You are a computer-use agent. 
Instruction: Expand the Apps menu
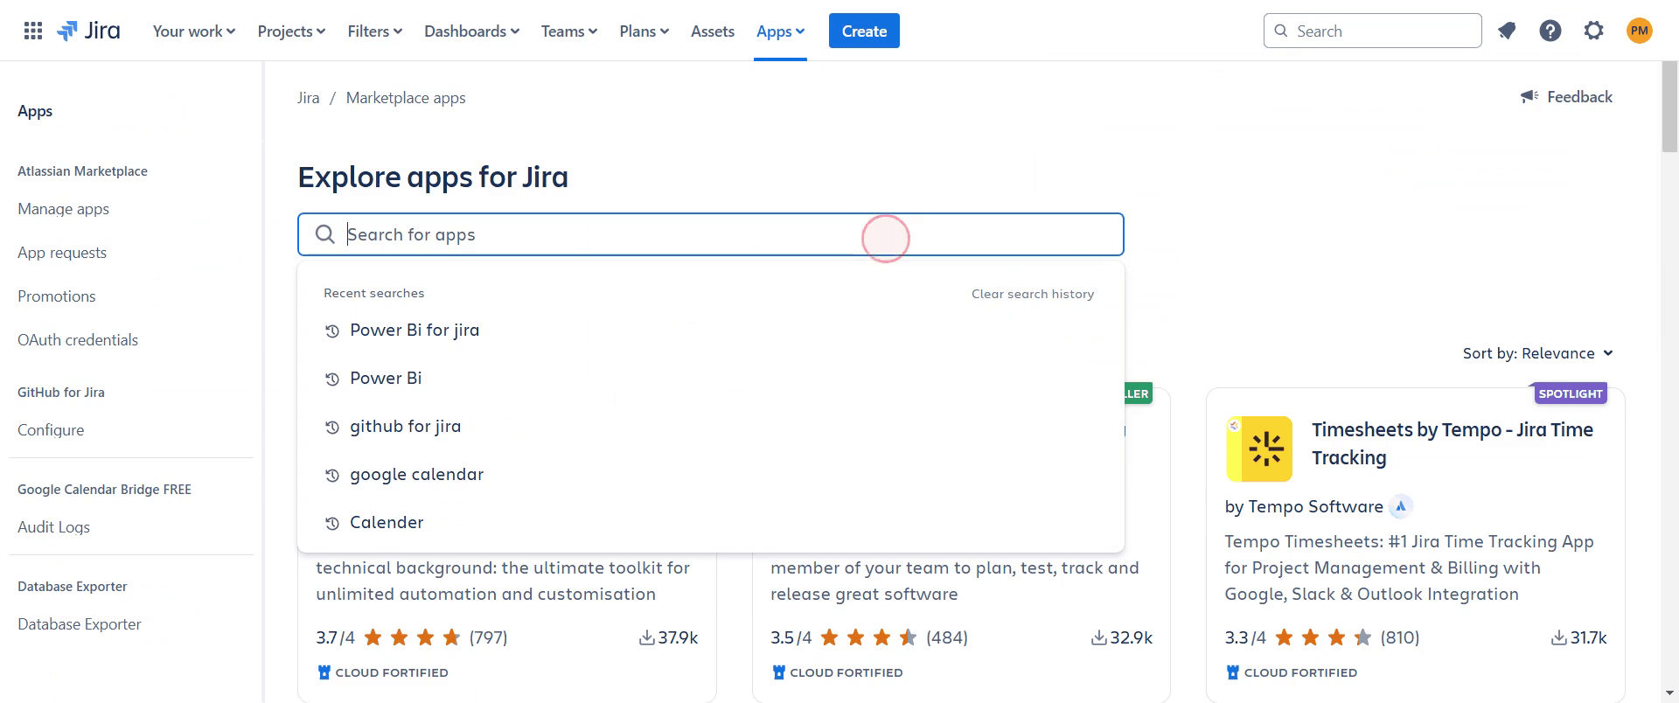coord(780,31)
